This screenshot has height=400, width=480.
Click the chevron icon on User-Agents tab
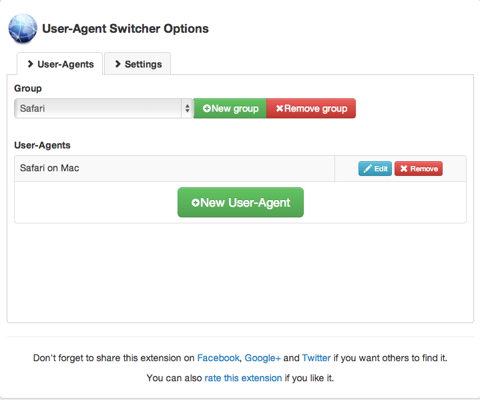(x=31, y=64)
